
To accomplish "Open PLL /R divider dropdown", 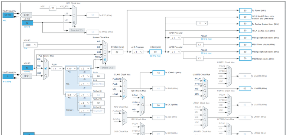I will 84,68.
